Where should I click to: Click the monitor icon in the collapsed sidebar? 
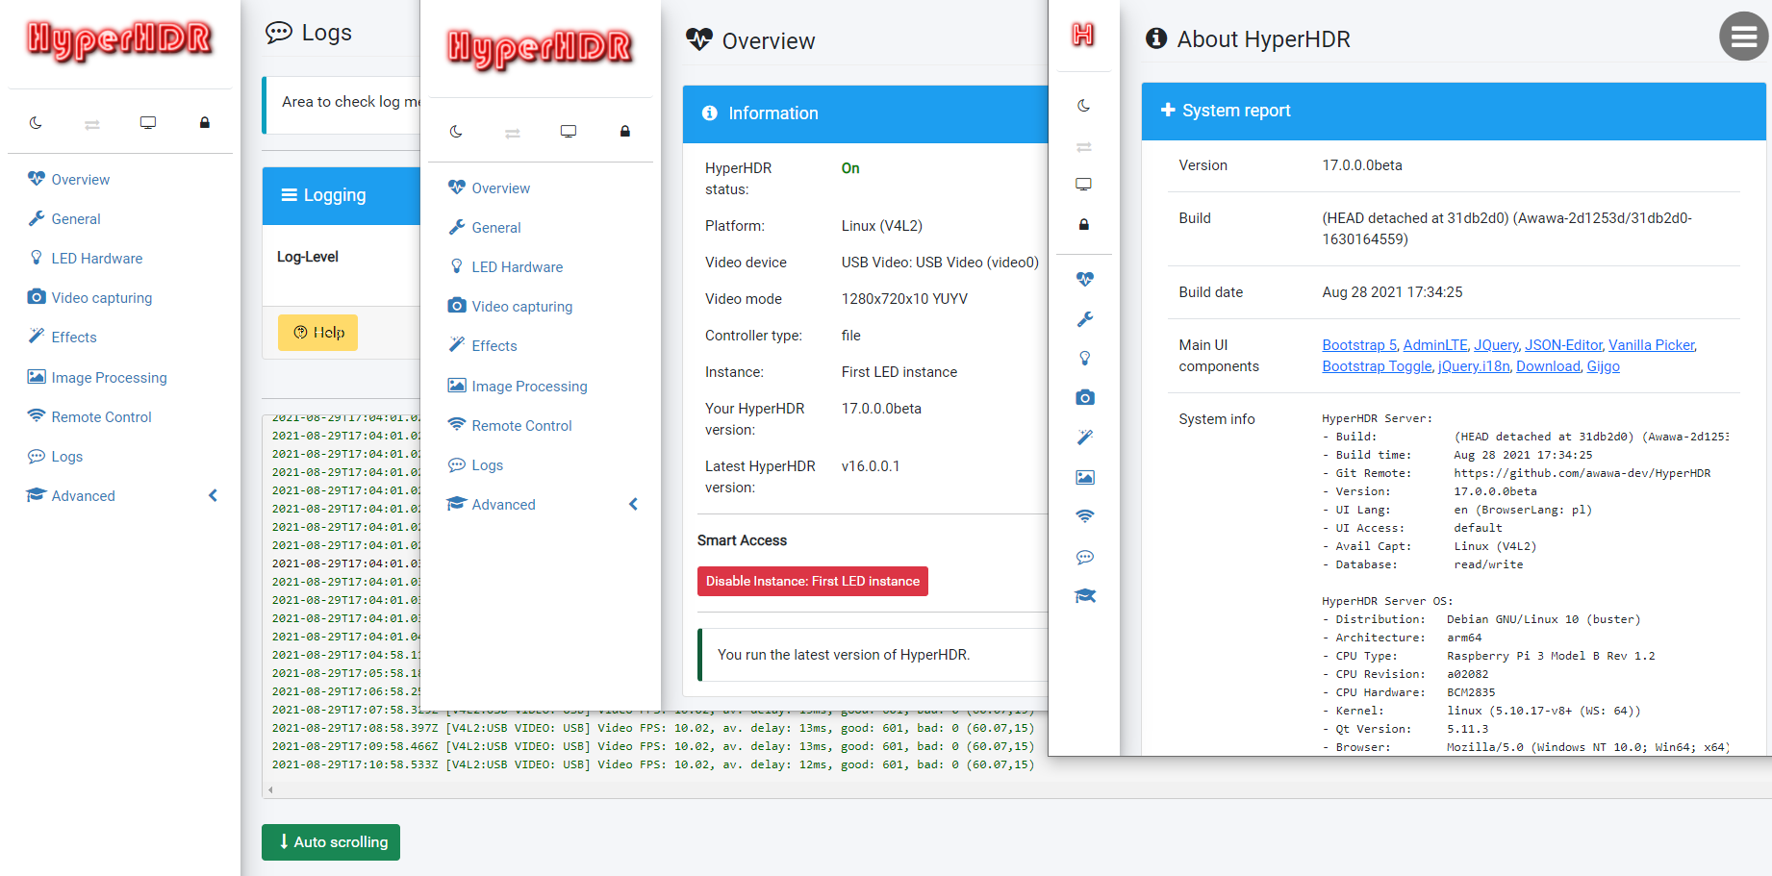pyautogui.click(x=1084, y=185)
